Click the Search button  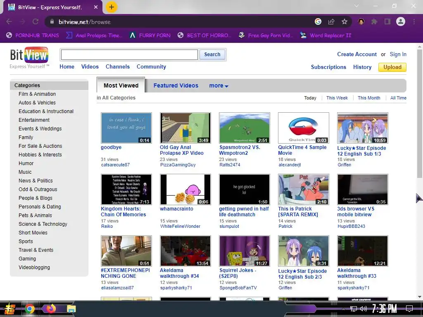[212, 54]
